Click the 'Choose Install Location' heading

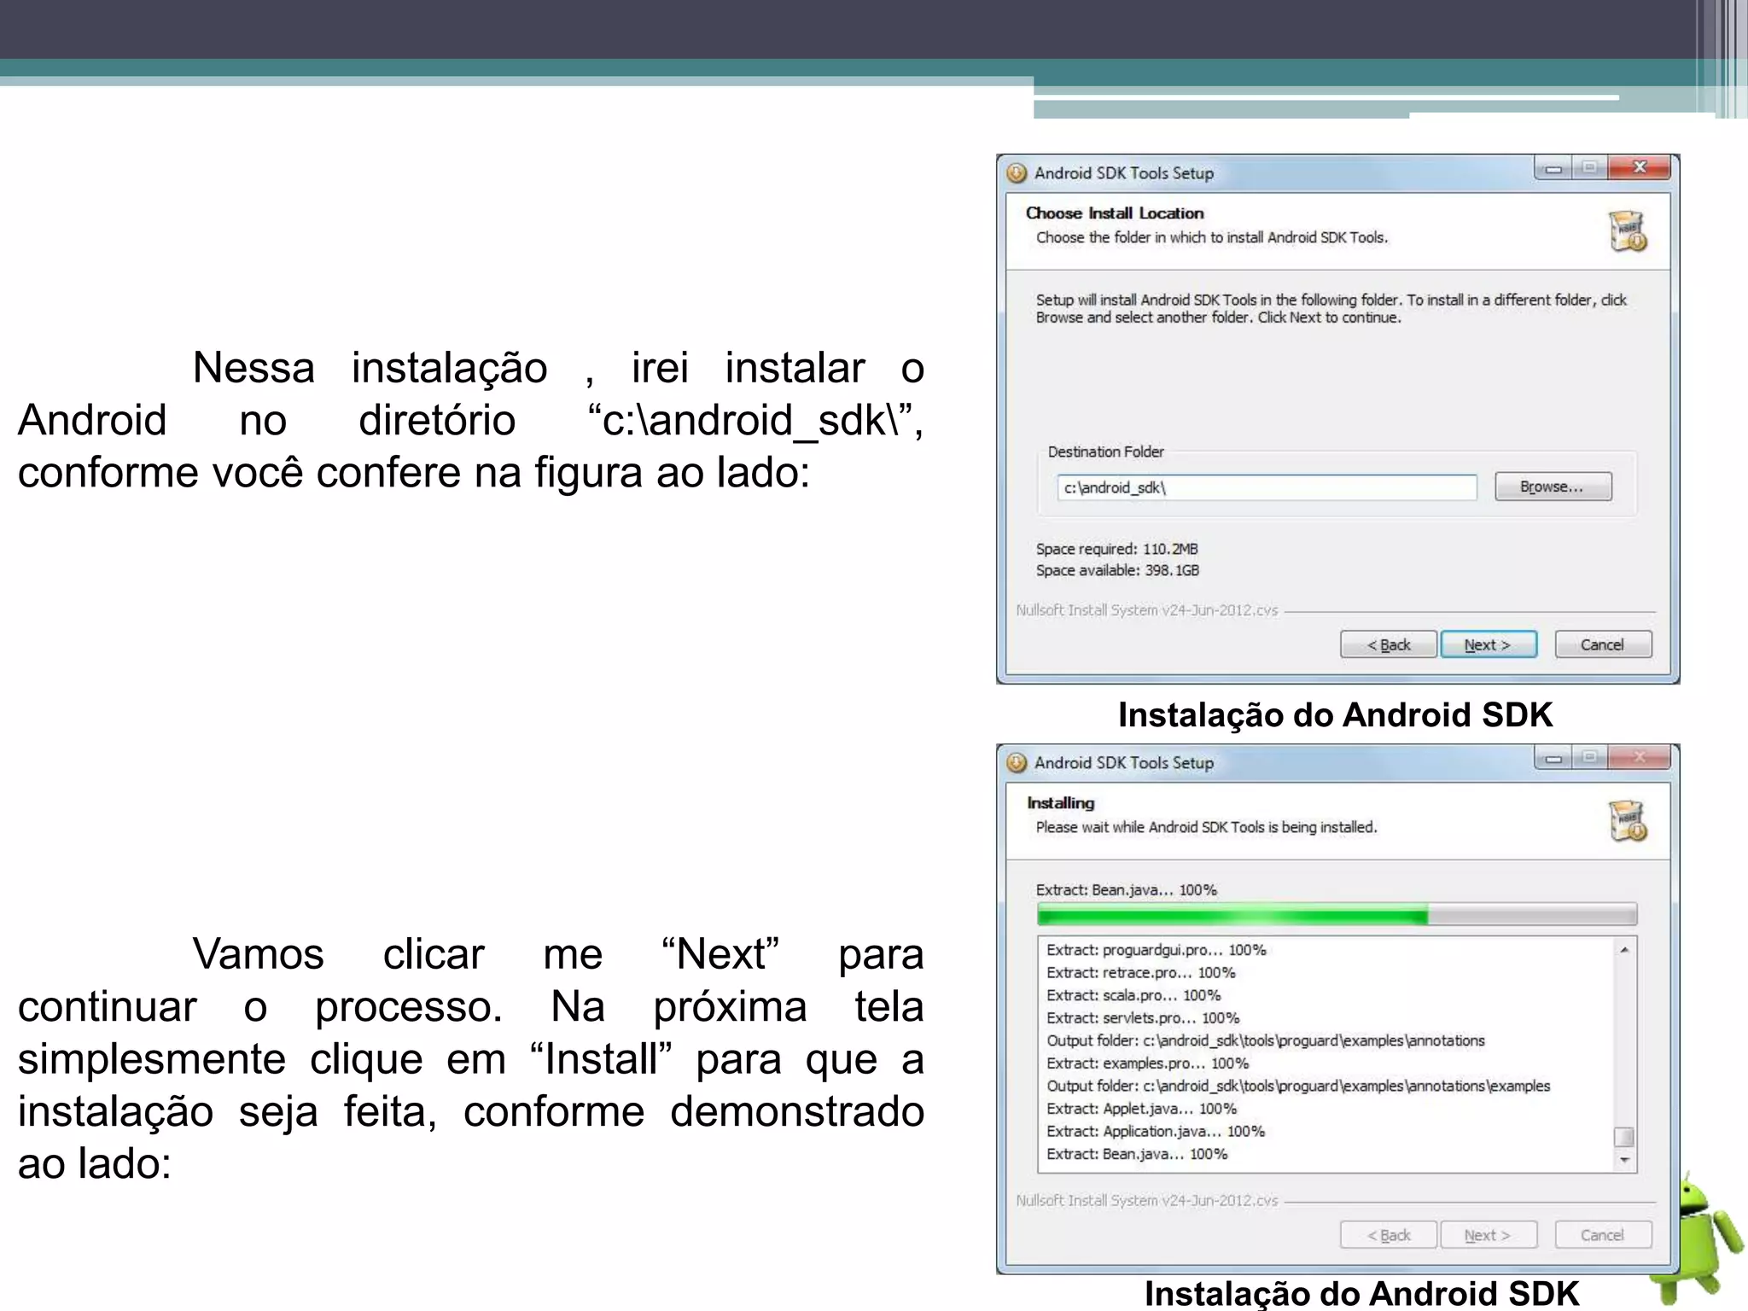coord(1115,213)
